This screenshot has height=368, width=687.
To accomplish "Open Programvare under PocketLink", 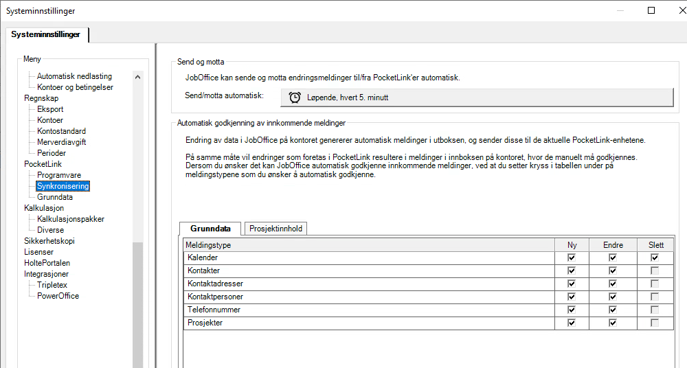I will point(59,175).
